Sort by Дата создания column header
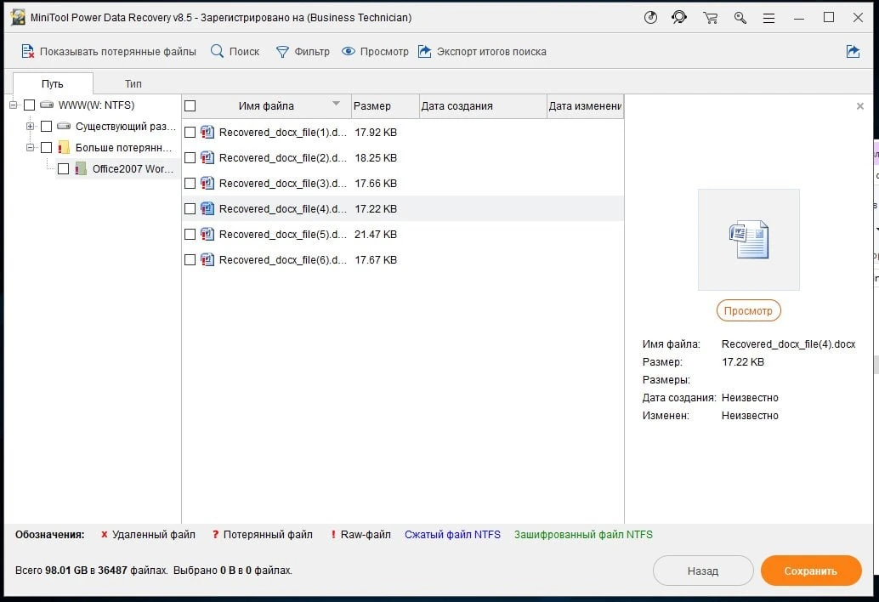Viewport: 879px width, 602px height. click(x=483, y=106)
